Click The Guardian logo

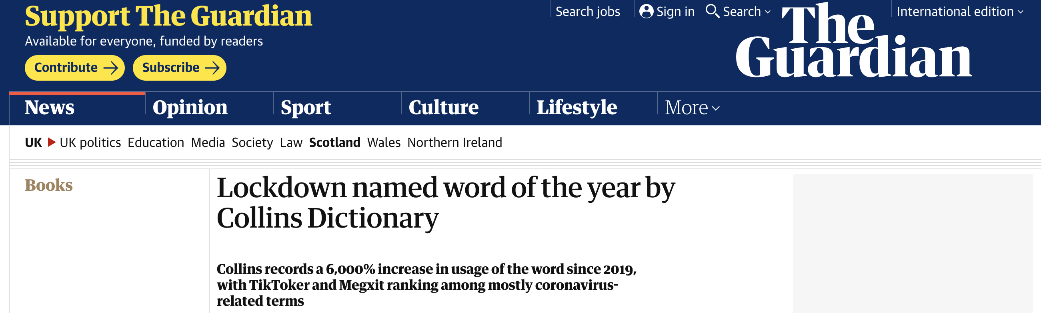[x=853, y=40]
